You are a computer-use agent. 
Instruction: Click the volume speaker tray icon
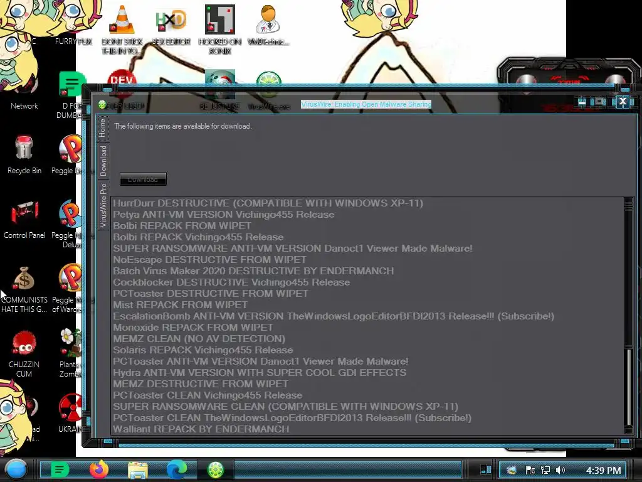[560, 470]
